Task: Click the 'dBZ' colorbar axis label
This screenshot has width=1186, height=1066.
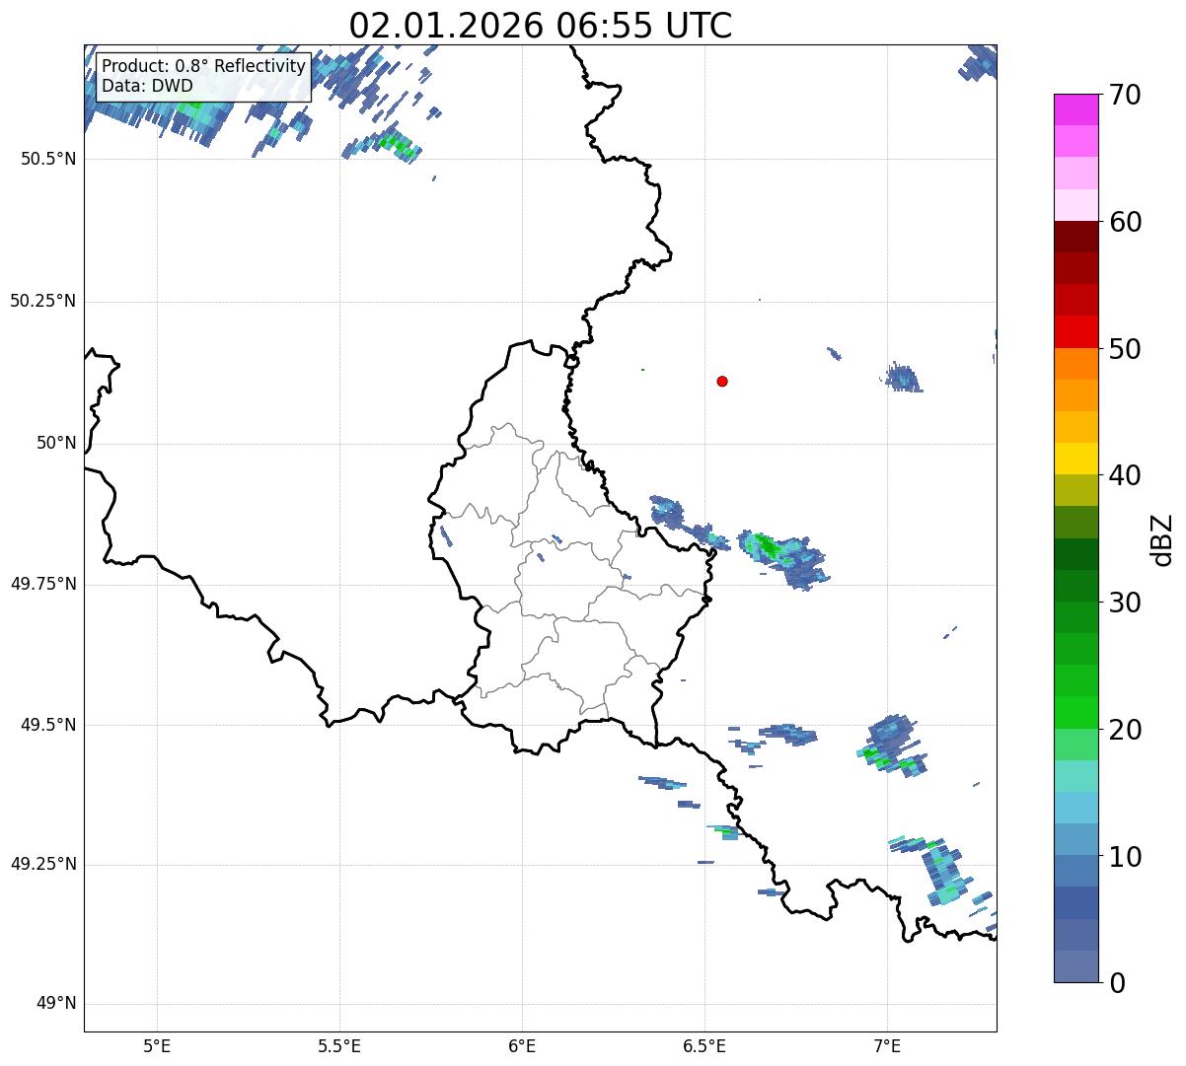Action: [x=1162, y=538]
